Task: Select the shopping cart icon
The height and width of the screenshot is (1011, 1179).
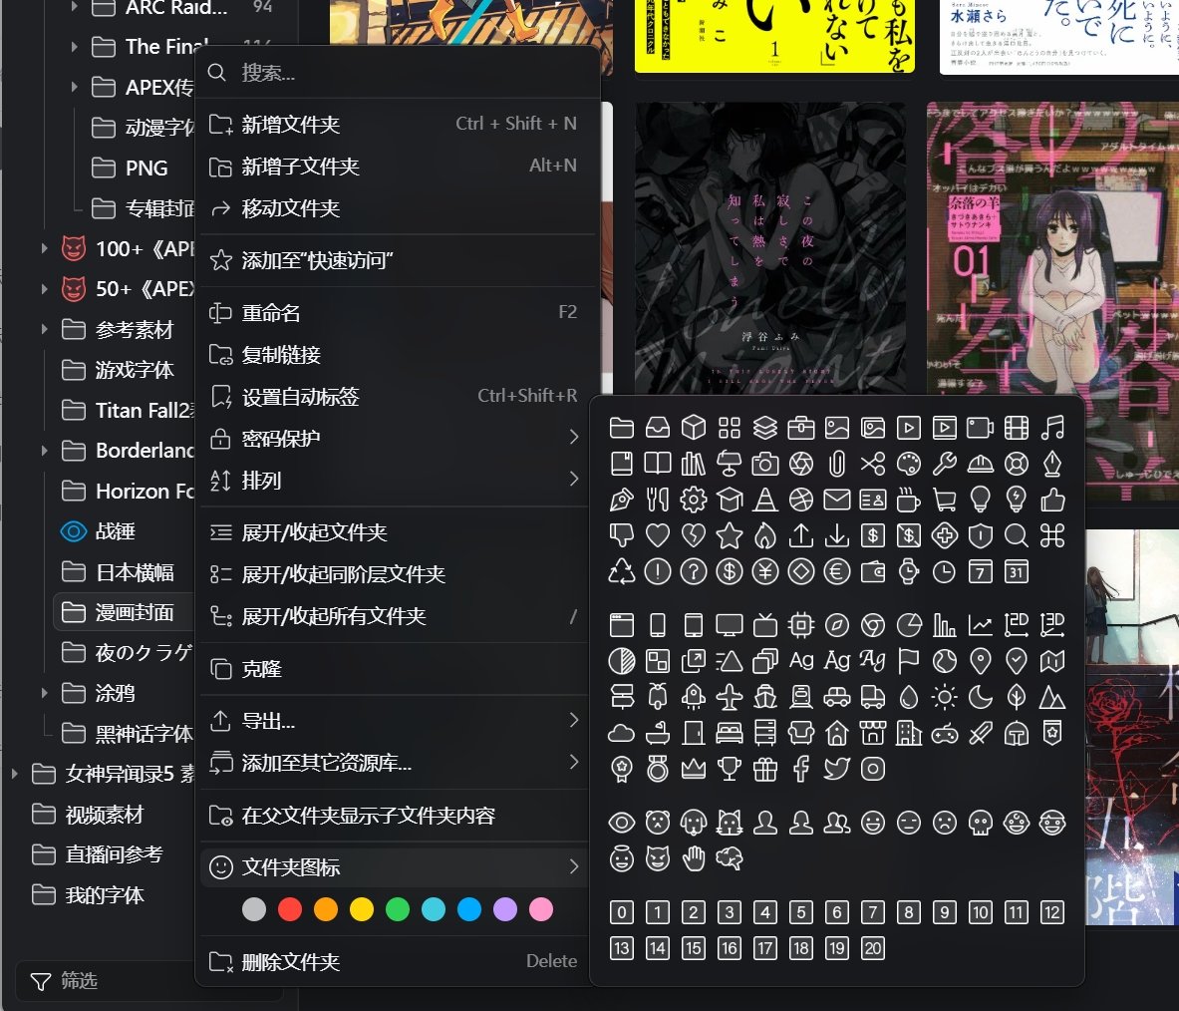Action: point(945,500)
